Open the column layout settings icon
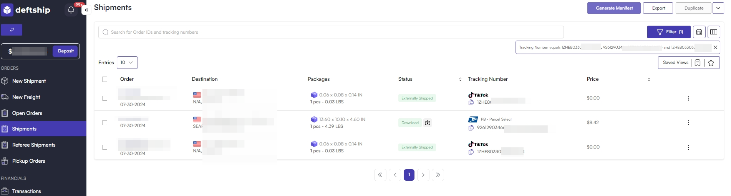The width and height of the screenshot is (731, 196). tap(714, 32)
